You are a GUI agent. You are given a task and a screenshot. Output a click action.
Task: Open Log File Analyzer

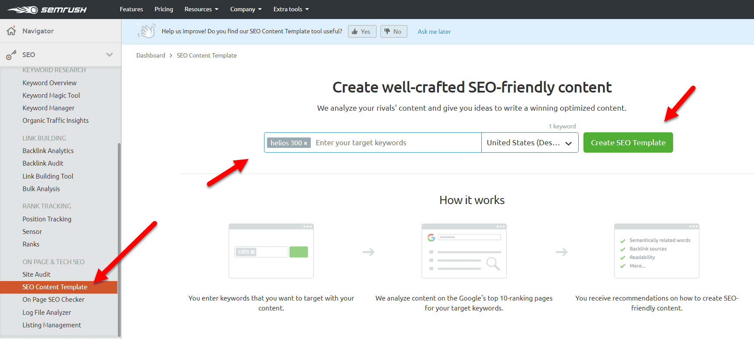click(47, 312)
